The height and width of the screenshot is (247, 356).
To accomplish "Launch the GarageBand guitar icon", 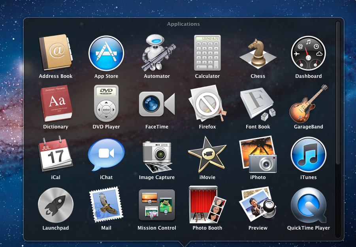I will [x=308, y=104].
